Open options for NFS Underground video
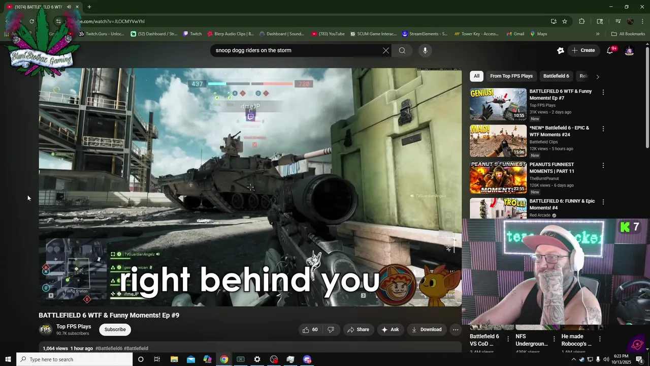 click(554, 339)
